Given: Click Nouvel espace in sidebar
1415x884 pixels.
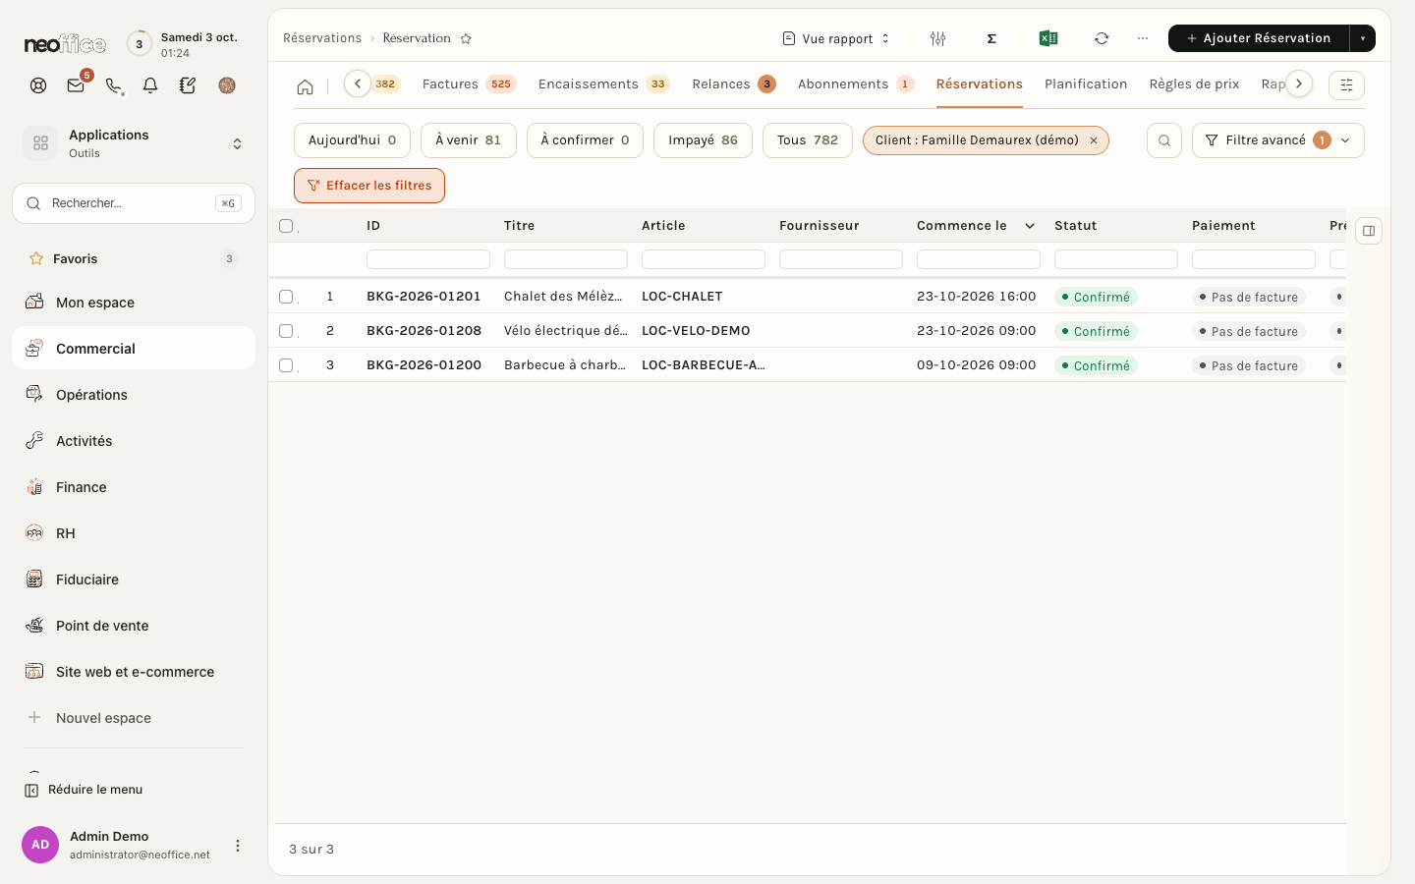Looking at the screenshot, I should (134, 718).
